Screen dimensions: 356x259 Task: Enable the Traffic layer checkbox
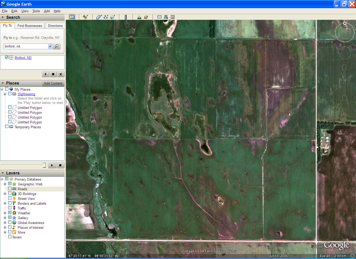coord(10,208)
